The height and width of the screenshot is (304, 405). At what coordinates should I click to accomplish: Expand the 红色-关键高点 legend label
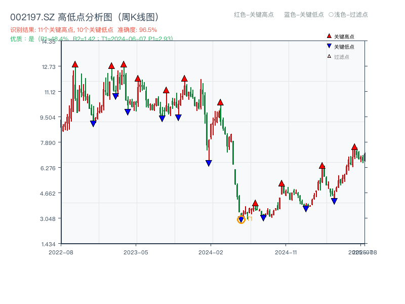click(x=253, y=15)
